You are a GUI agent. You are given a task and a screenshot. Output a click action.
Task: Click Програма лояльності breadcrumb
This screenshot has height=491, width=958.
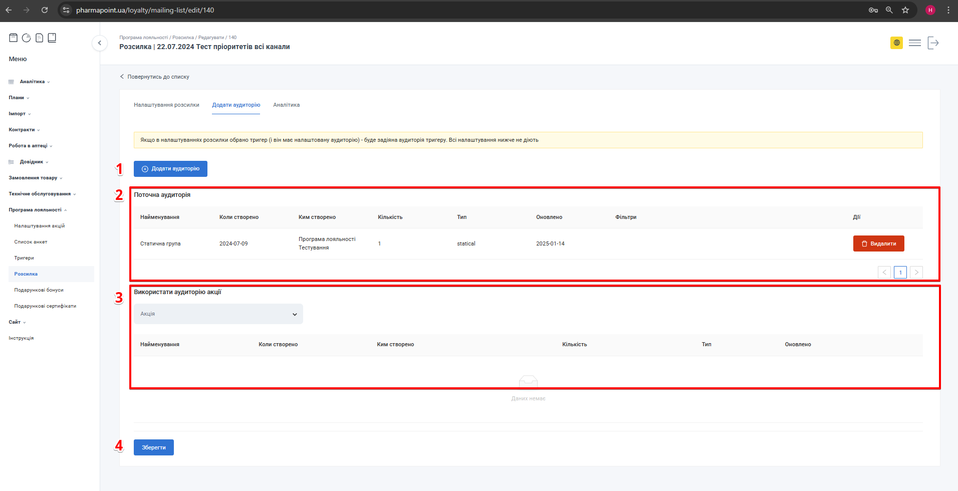(x=144, y=38)
